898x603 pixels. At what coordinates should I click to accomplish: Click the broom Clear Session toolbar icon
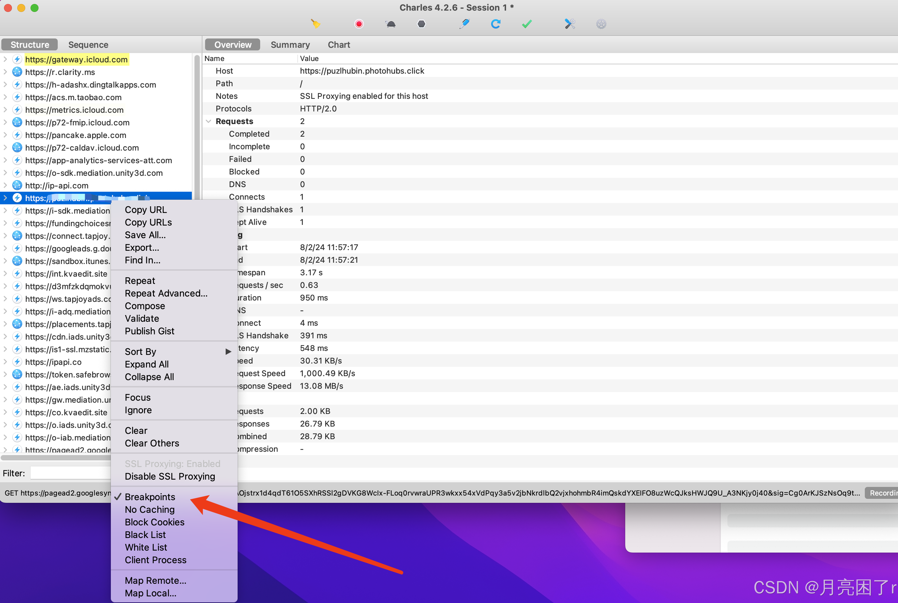click(x=316, y=24)
